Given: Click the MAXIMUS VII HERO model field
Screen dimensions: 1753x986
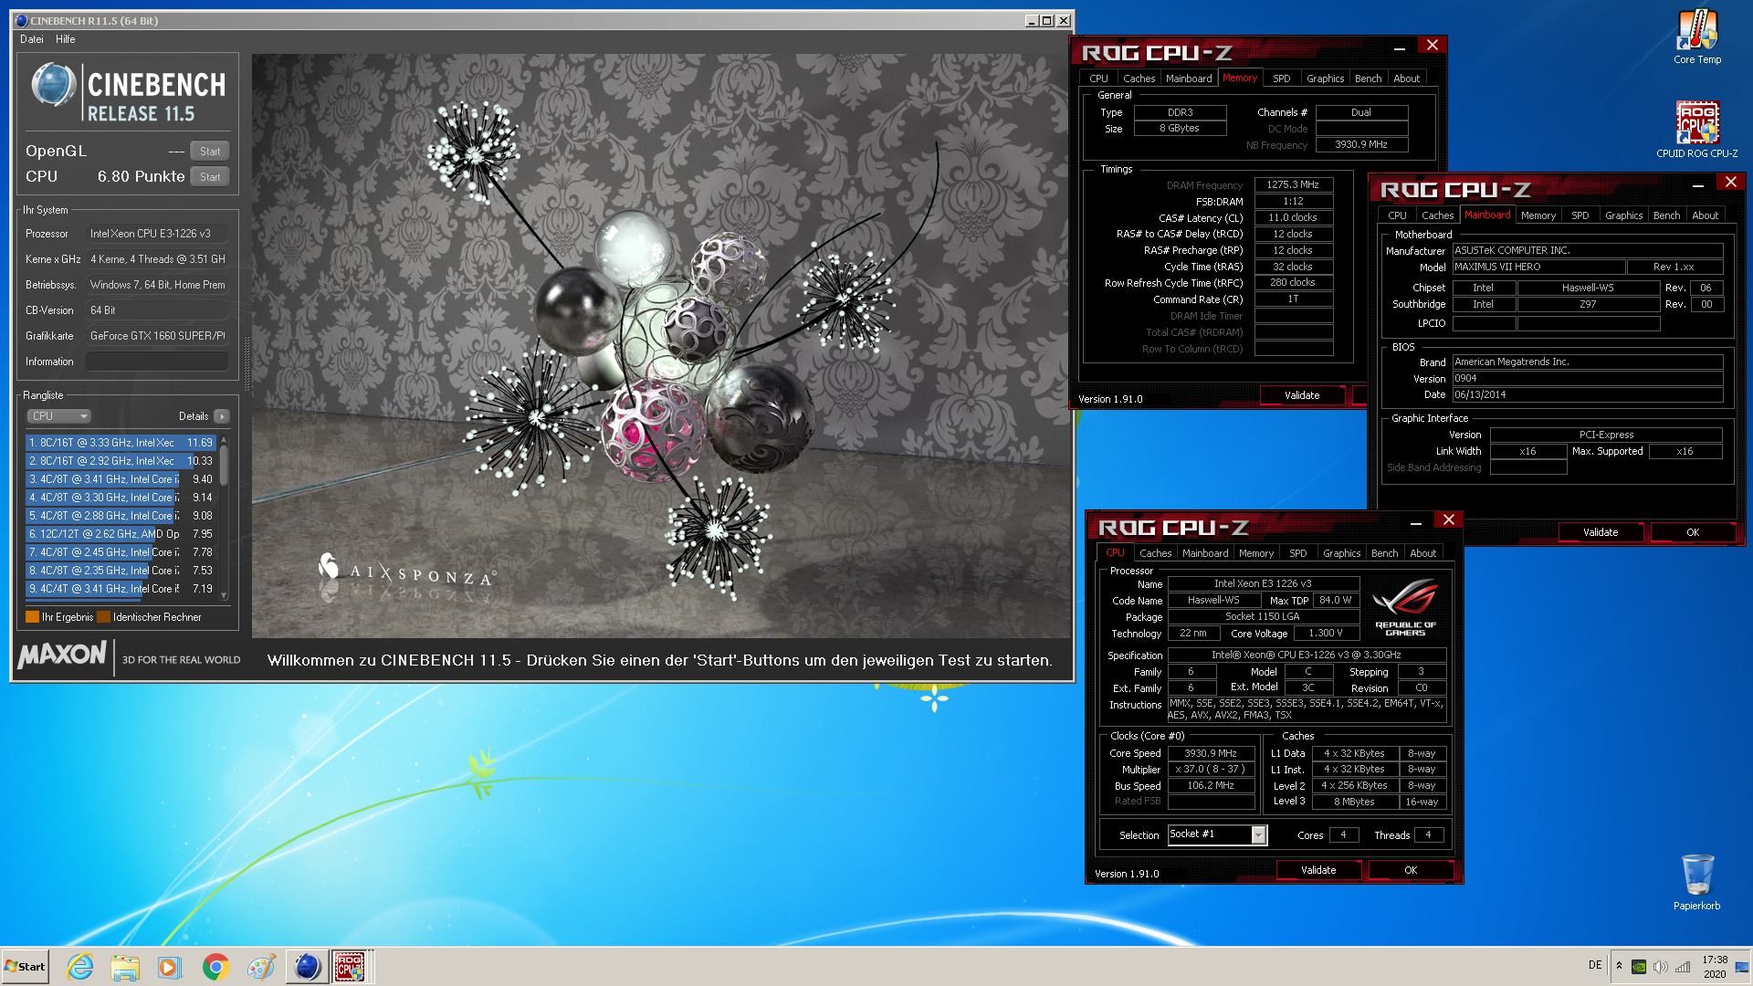Looking at the screenshot, I should [x=1538, y=267].
